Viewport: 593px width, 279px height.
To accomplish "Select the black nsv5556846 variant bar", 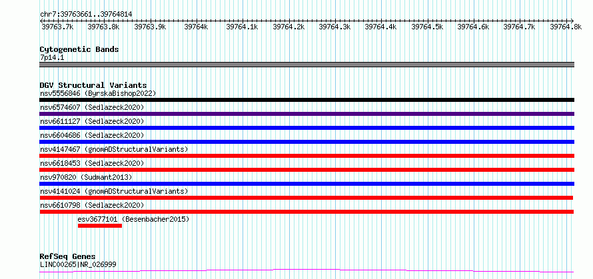I will click(306, 100).
